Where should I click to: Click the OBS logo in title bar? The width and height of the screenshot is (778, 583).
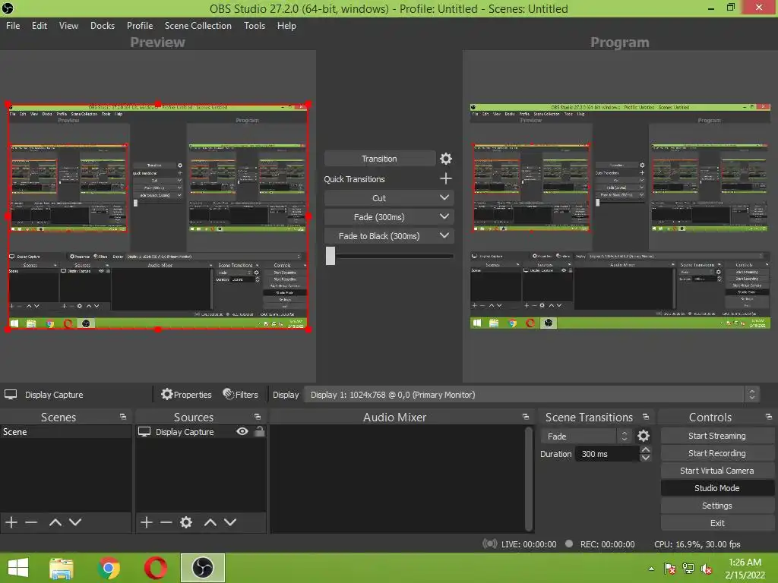click(x=8, y=8)
